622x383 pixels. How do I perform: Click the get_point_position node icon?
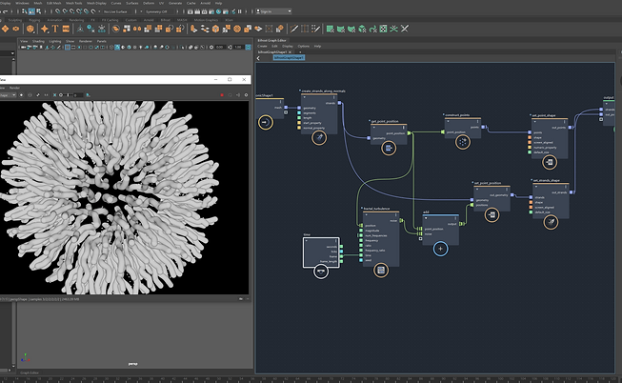pyautogui.click(x=389, y=148)
